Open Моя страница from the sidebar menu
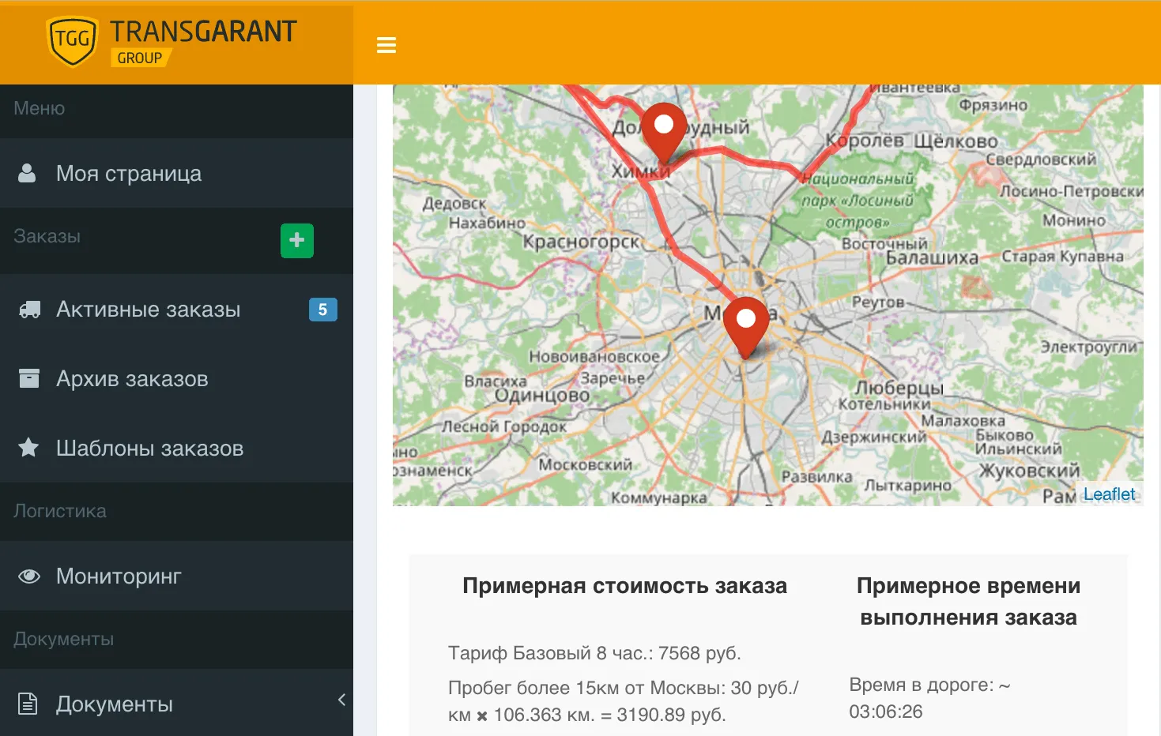 point(128,173)
